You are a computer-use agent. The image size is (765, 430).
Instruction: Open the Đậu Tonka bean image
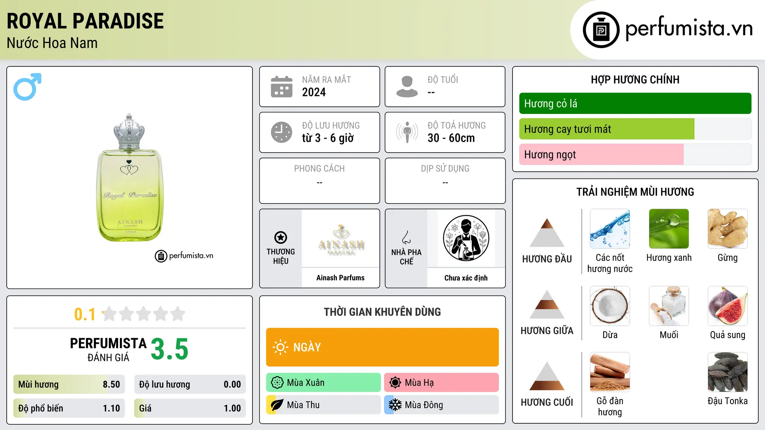(x=728, y=372)
